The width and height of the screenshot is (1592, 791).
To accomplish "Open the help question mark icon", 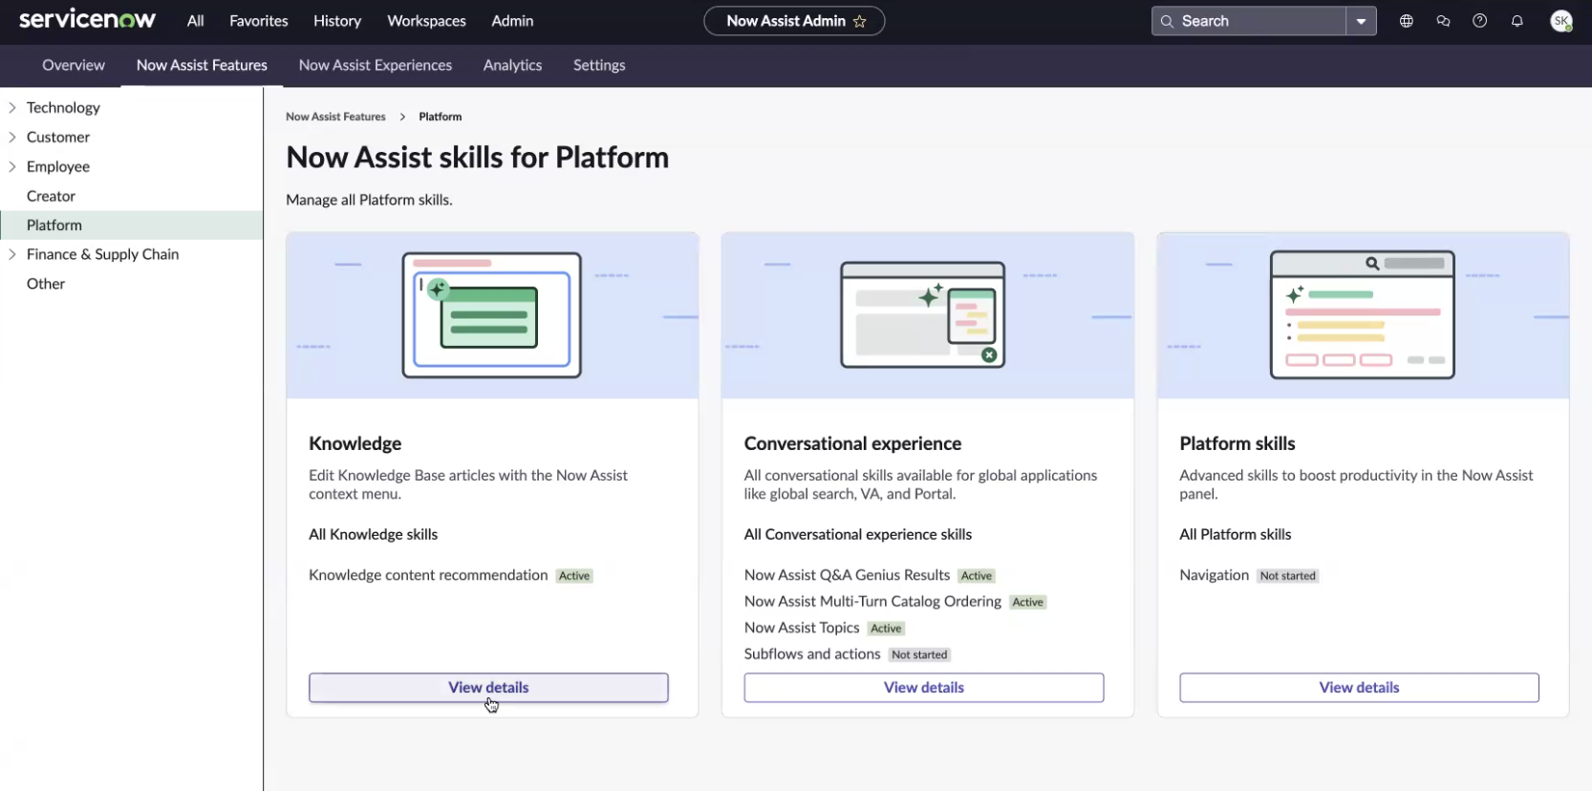I will point(1480,21).
